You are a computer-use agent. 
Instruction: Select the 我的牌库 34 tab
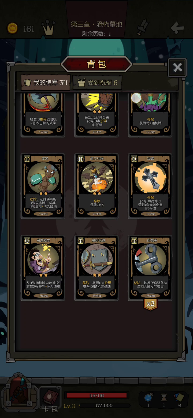[46, 82]
